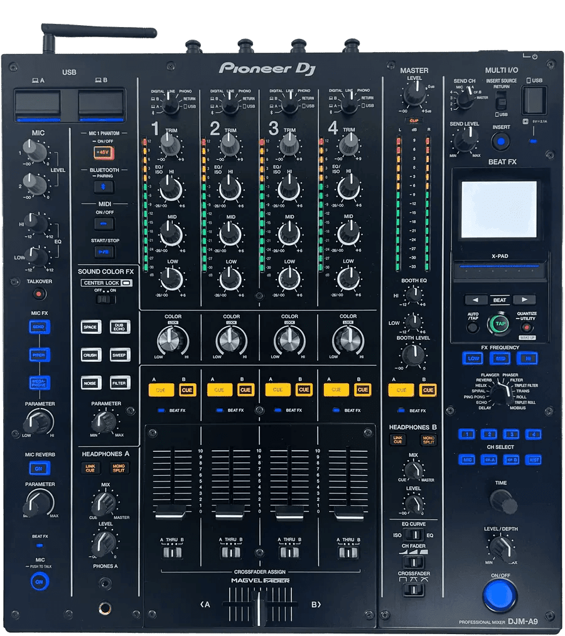The width and height of the screenshot is (565, 636).
Task: Click the MAGVEL crossfader handle
Action: click(259, 607)
